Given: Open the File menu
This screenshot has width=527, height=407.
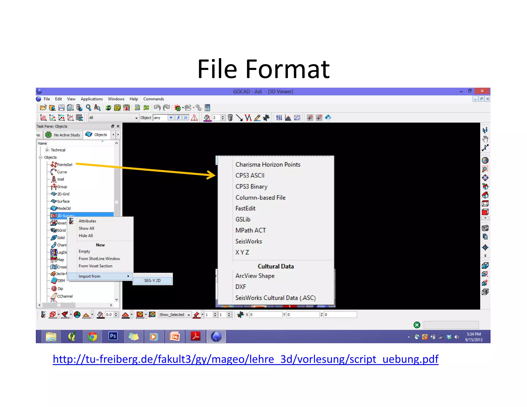Looking at the screenshot, I should coord(47,99).
